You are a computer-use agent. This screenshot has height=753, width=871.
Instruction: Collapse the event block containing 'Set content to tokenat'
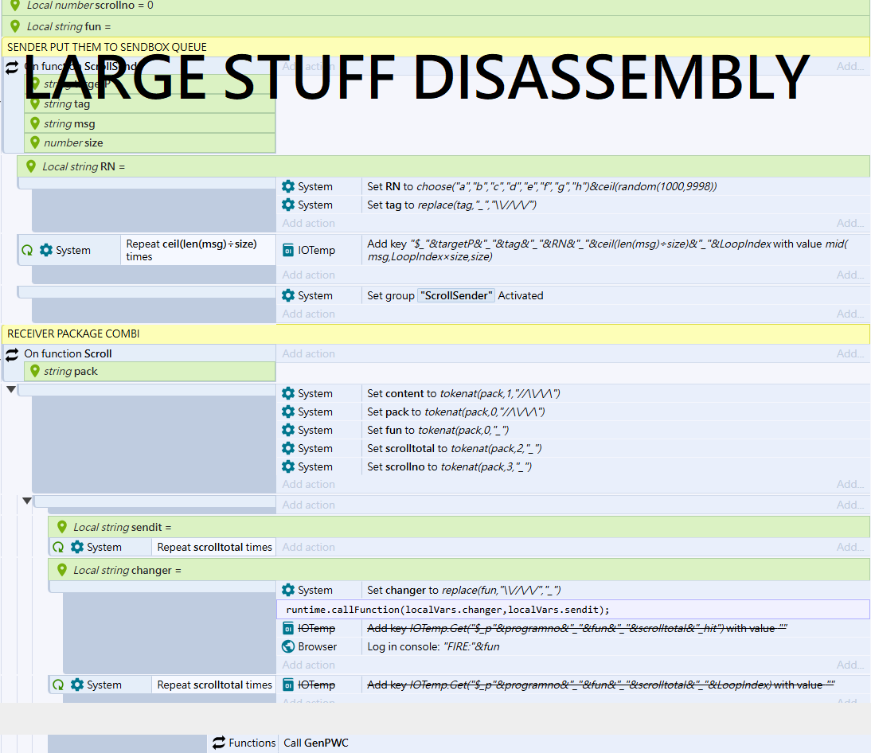pyautogui.click(x=10, y=389)
